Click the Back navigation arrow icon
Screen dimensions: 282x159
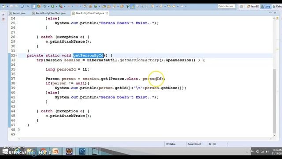pos(174,6)
